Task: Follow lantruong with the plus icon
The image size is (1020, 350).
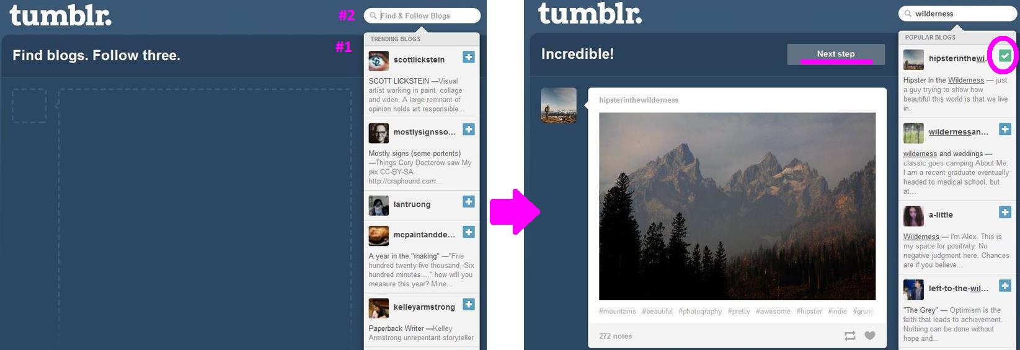Action: coord(469,201)
